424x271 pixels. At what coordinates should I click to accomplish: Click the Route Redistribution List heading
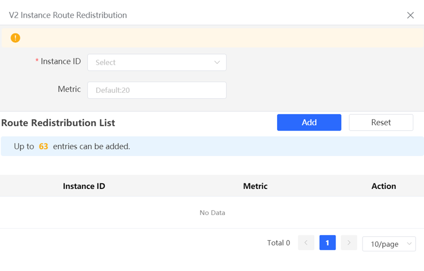[58, 123]
